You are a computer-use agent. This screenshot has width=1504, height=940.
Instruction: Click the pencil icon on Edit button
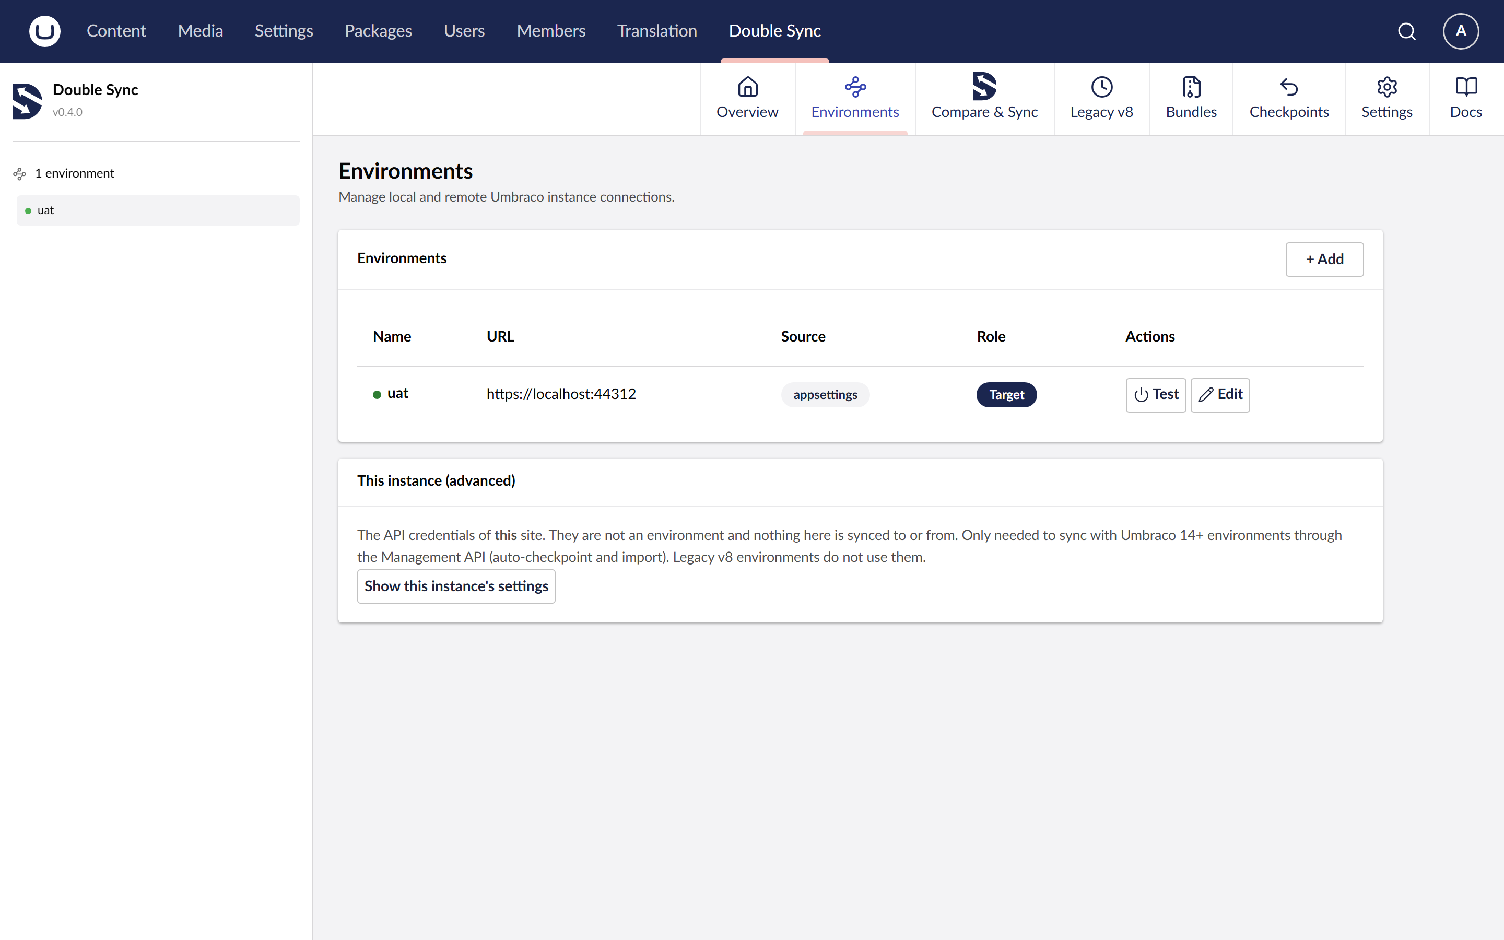(1206, 395)
